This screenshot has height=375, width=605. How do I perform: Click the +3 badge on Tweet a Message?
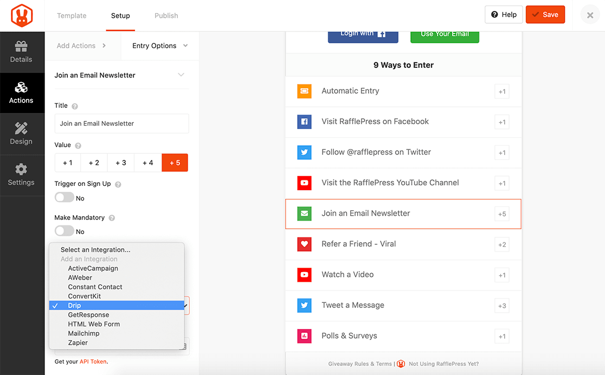tap(502, 306)
